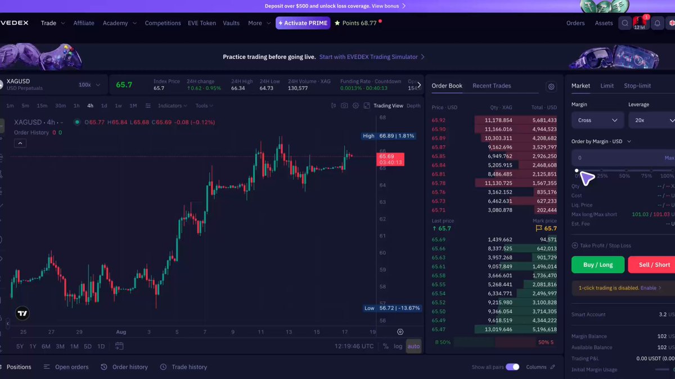Switch to the Recent Trades tab
The height and width of the screenshot is (379, 675).
(x=492, y=86)
